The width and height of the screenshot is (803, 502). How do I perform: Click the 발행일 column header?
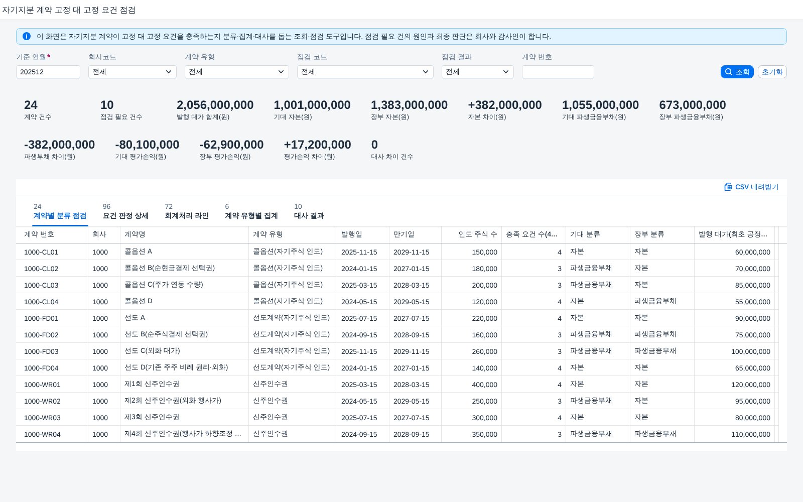click(x=363, y=234)
